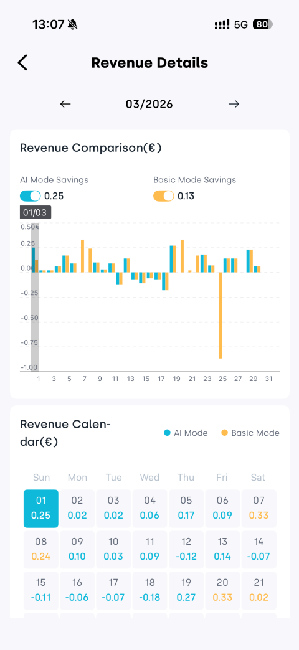Tap the battery indicator showing 80
The height and width of the screenshot is (650, 299).
pos(263,25)
